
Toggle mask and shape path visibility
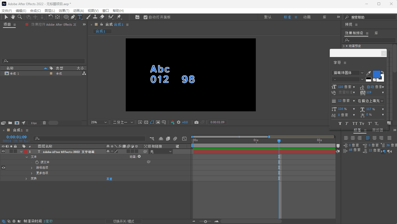(x=152, y=122)
